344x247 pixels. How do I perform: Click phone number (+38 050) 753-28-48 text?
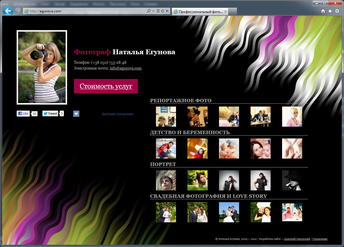[109, 62]
